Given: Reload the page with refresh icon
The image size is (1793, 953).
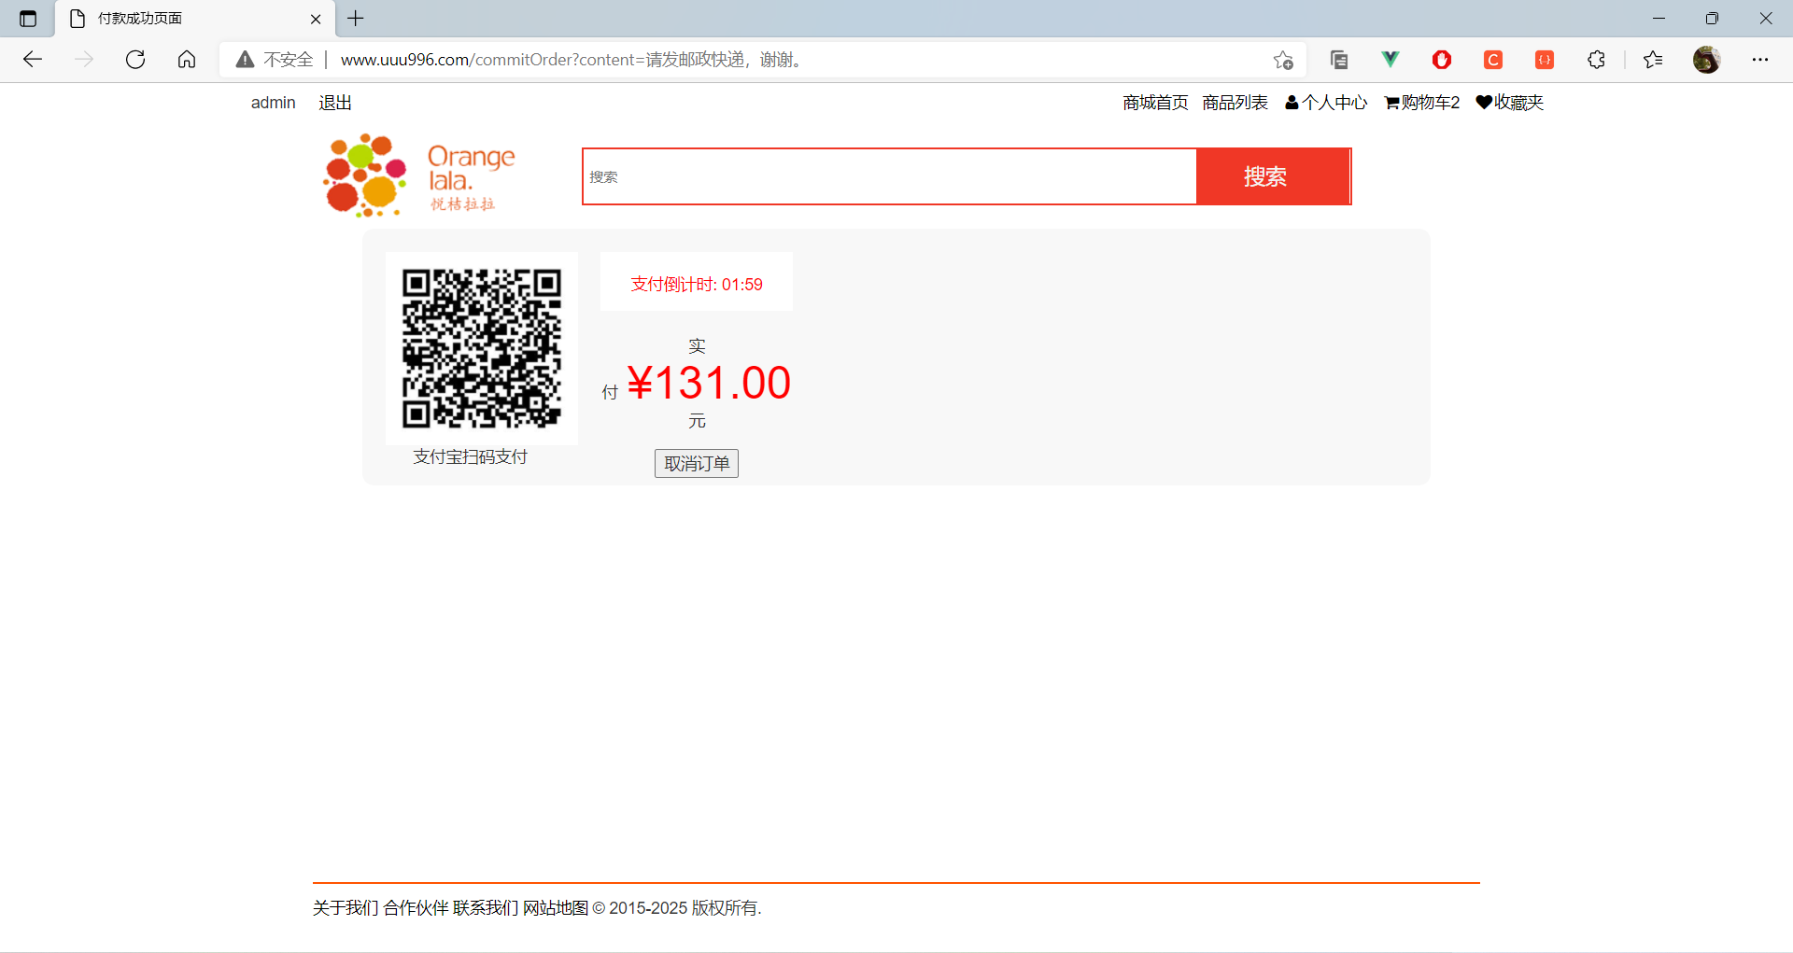Looking at the screenshot, I should 135,60.
